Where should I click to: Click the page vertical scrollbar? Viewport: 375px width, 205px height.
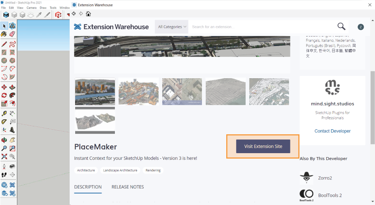point(373,107)
